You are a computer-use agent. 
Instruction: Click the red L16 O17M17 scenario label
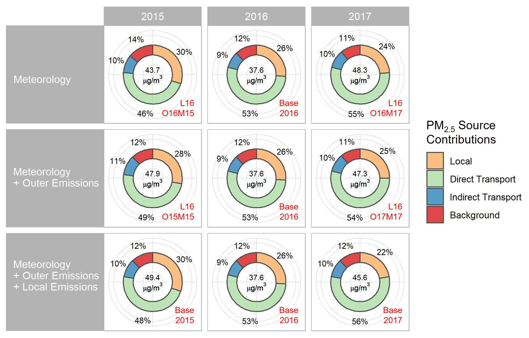click(386, 212)
